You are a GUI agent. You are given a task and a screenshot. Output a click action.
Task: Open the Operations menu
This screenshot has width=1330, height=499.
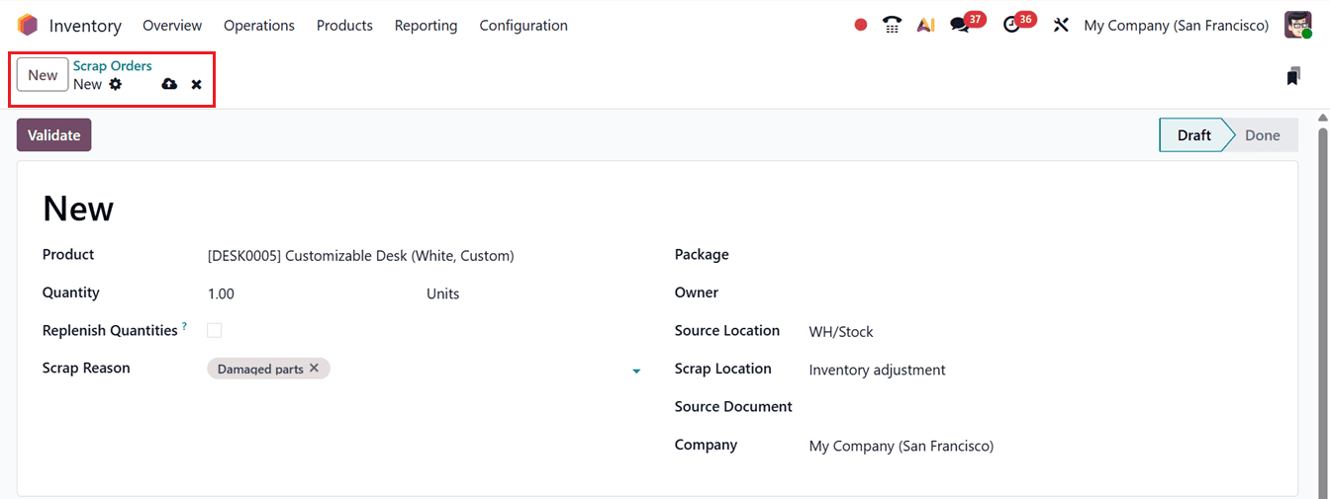pyautogui.click(x=259, y=26)
